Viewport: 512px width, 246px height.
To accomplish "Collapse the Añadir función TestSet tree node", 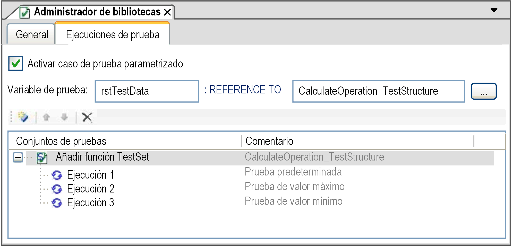I will pyautogui.click(x=18, y=157).
